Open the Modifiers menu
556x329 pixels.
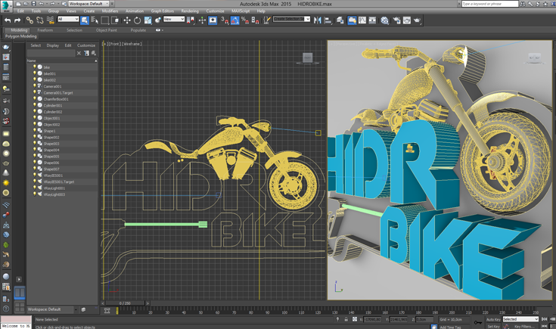point(110,11)
